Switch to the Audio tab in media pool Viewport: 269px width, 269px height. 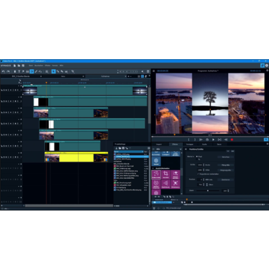[x=204, y=145]
